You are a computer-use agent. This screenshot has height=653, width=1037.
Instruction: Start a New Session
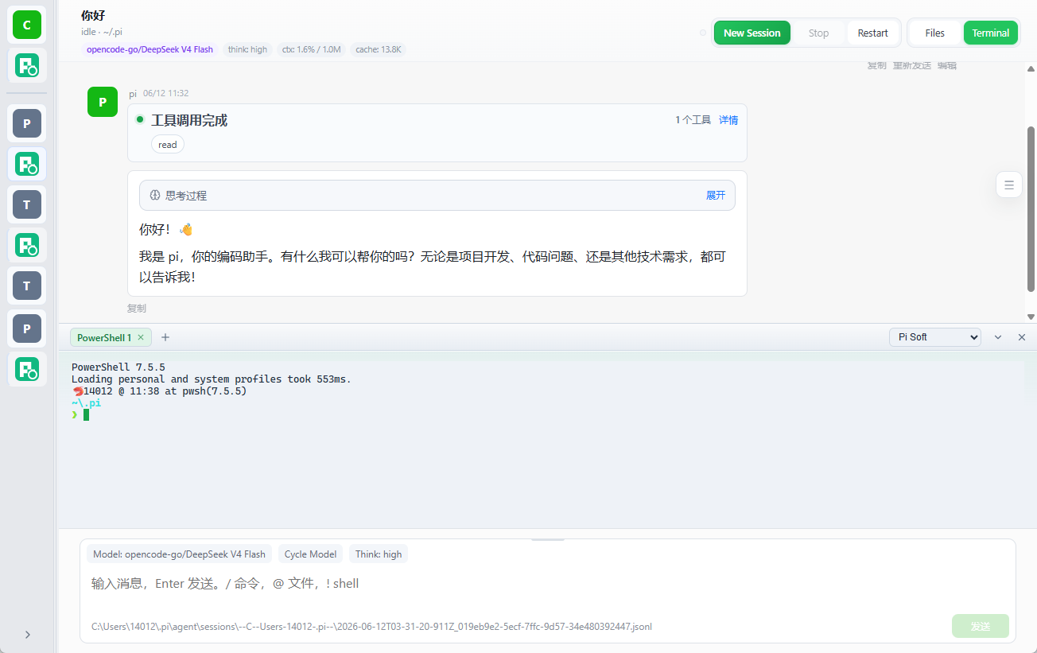[752, 33]
